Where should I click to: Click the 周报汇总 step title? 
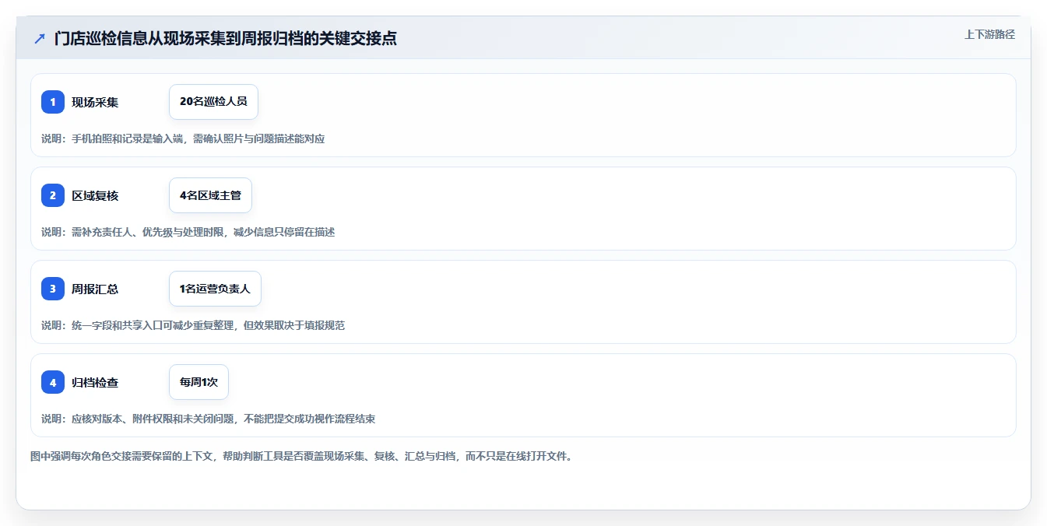pyautogui.click(x=95, y=289)
